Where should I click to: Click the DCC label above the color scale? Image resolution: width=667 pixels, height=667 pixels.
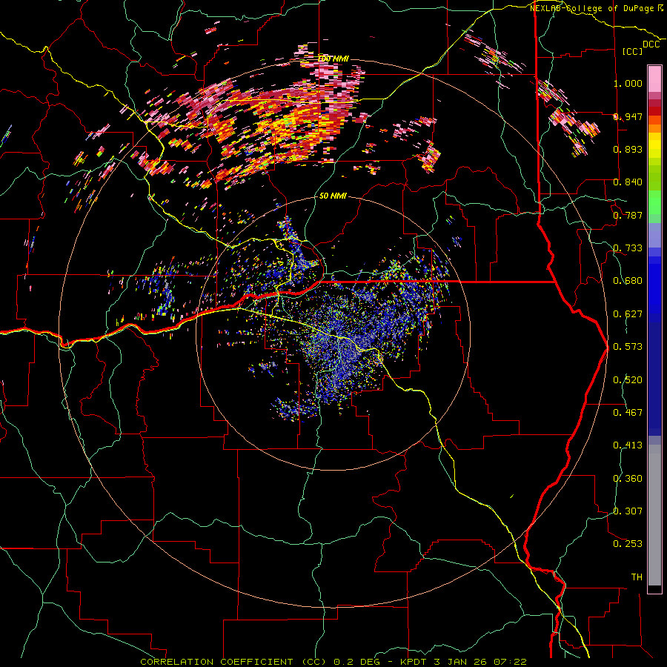tap(651, 44)
